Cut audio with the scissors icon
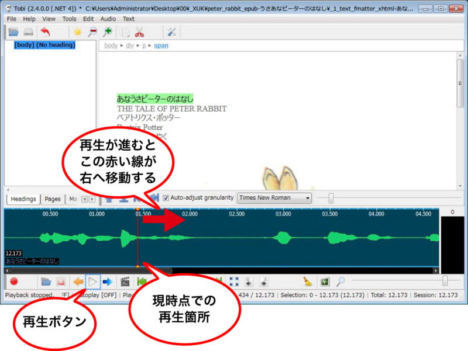Screen dimensions: 468x351 point(139,32)
